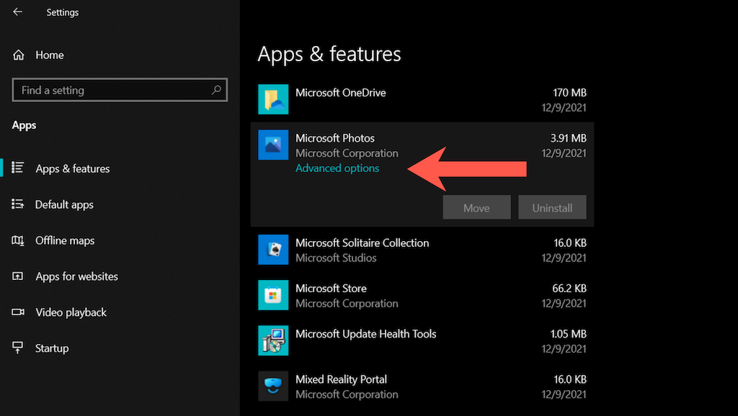Go to Offline maps settings
Screen dimensions: 738x416
click(x=65, y=240)
